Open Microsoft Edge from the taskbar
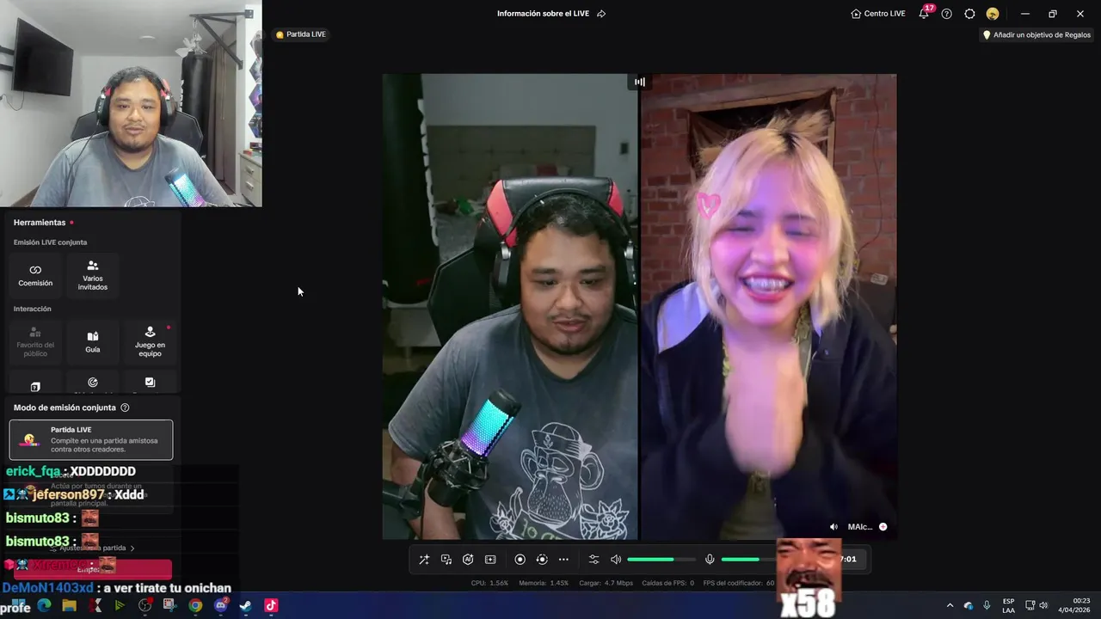 pyautogui.click(x=44, y=605)
